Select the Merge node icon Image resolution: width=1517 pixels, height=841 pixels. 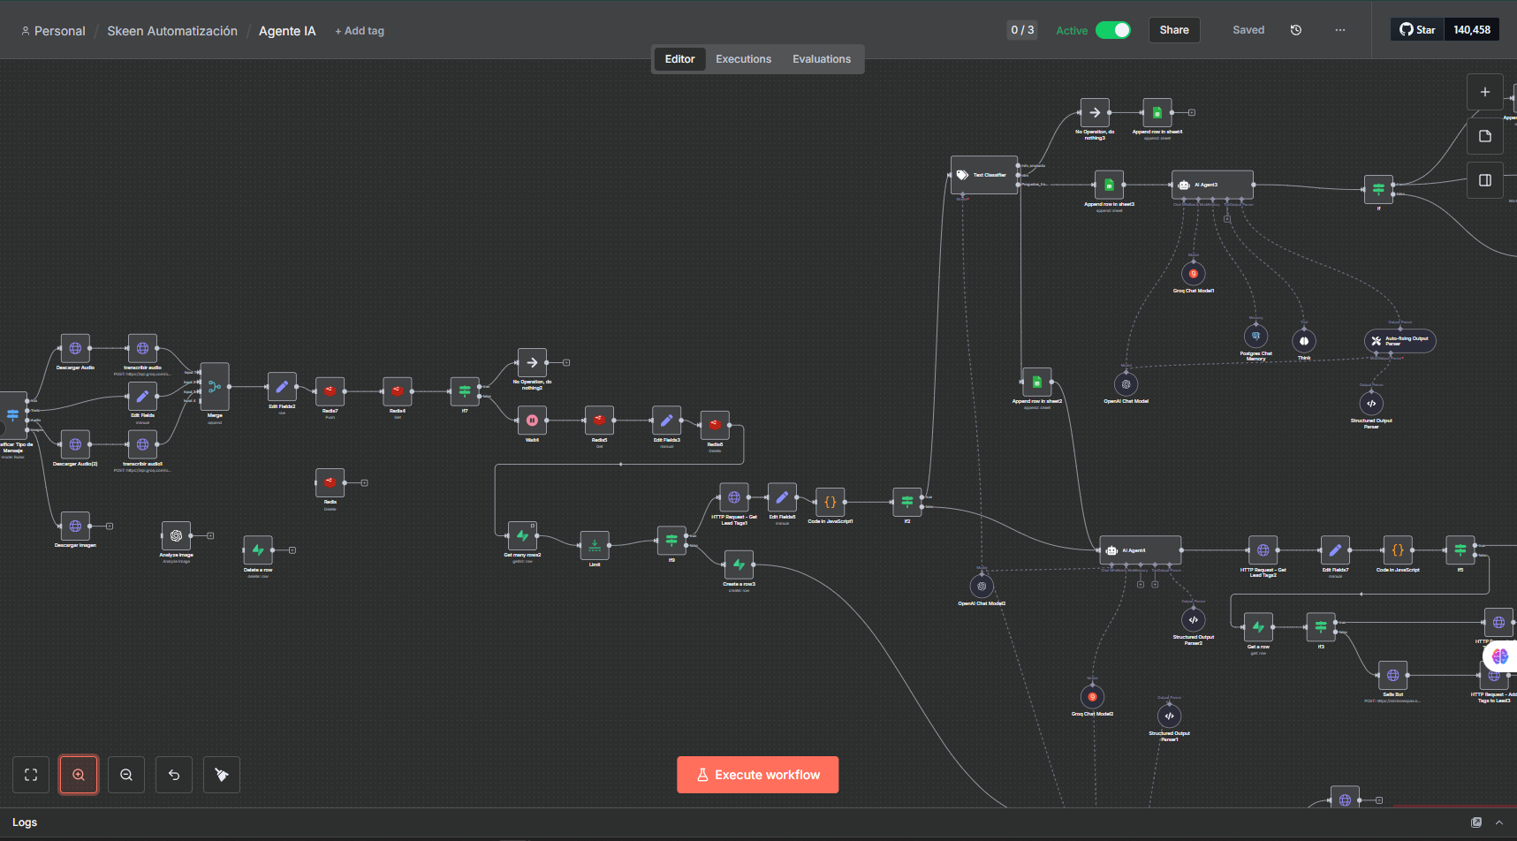tap(215, 387)
